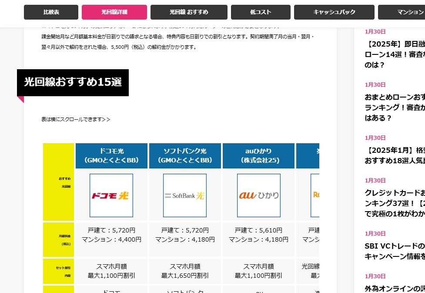
Task: Open the 外為オンライン review article
Action: (395, 288)
